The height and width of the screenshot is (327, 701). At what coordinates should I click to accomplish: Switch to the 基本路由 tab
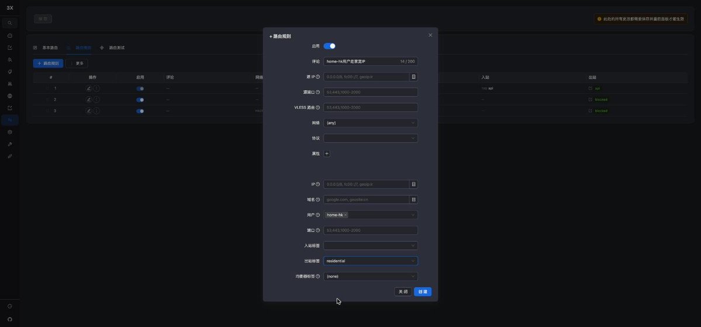(46, 47)
